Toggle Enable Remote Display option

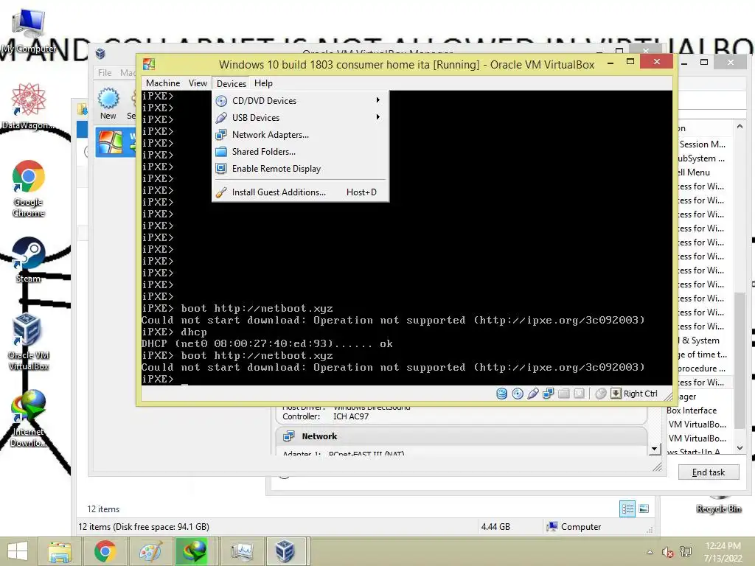[x=300, y=169]
